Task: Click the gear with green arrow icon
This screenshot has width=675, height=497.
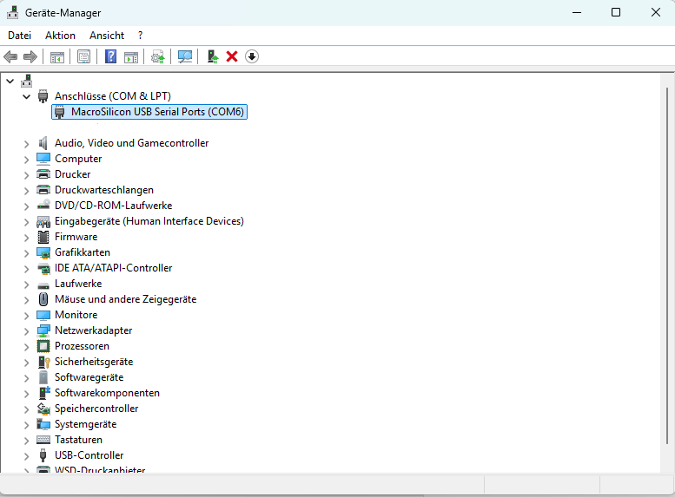Action: tap(157, 56)
